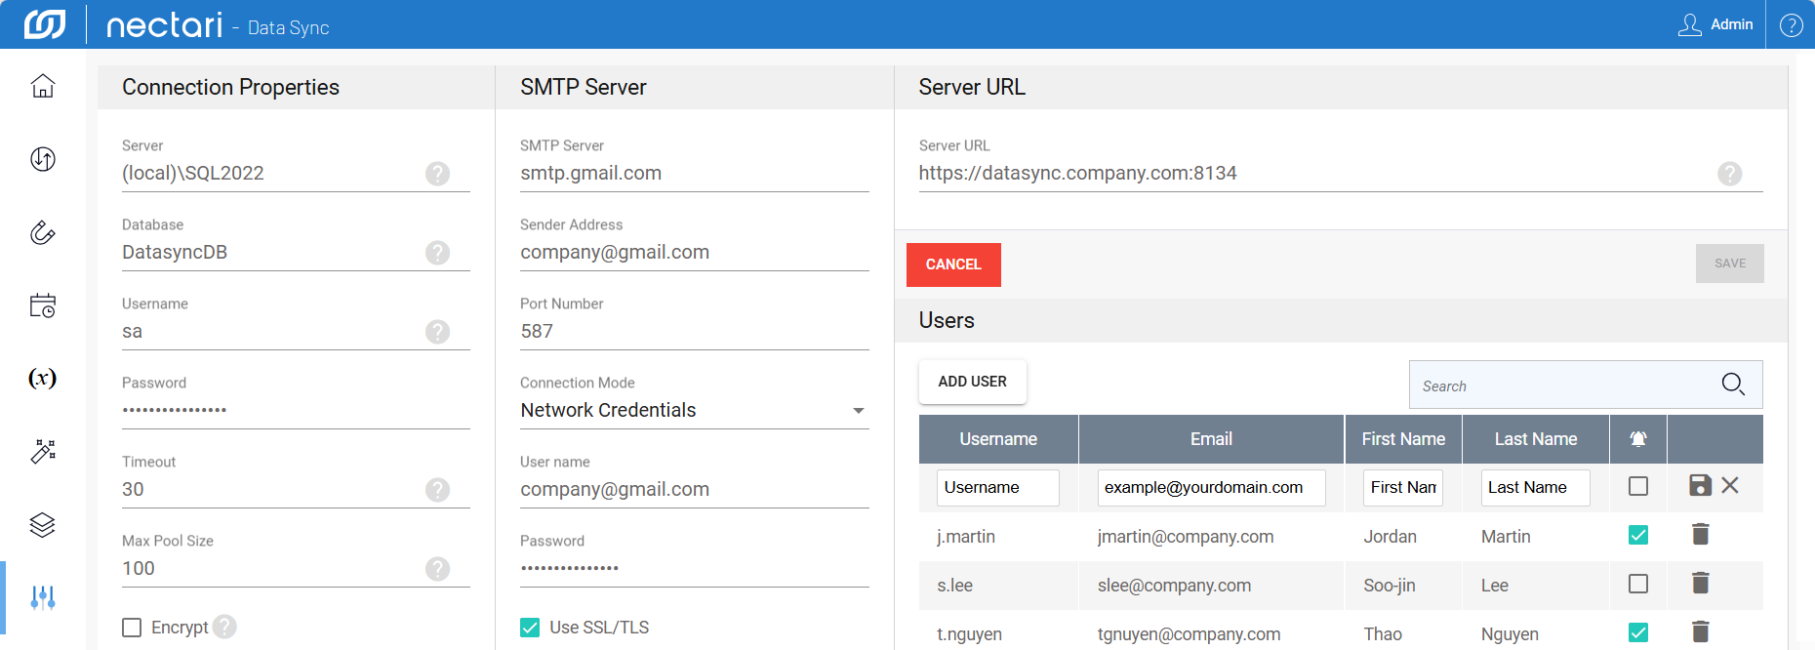Click the SMTP Password field
The image size is (1815, 650).
(694, 569)
